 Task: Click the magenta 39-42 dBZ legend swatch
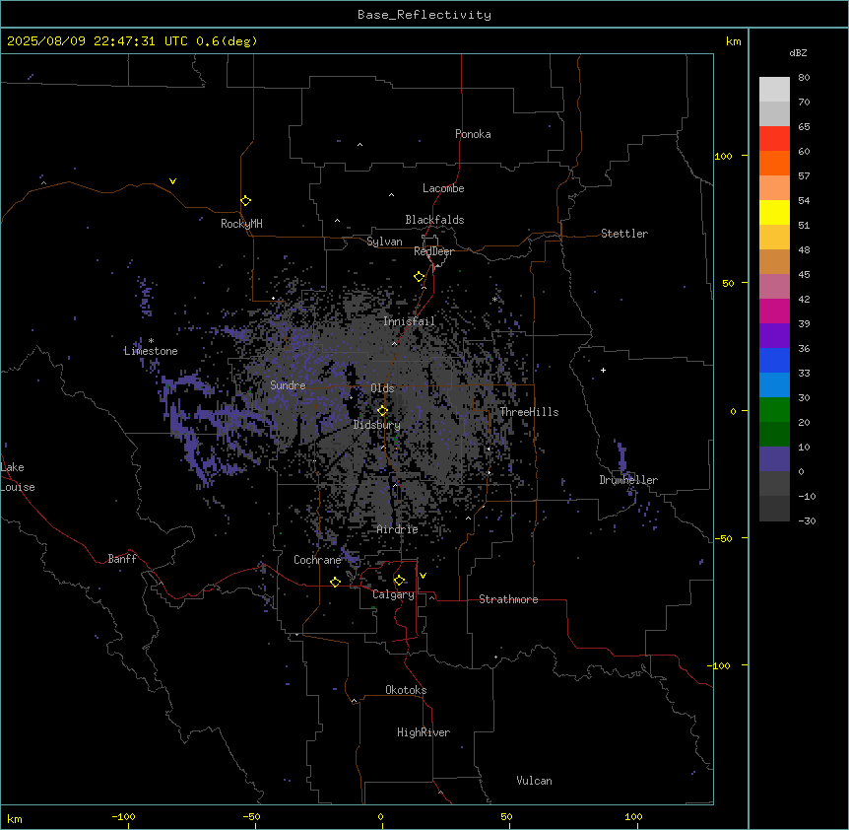[774, 311]
